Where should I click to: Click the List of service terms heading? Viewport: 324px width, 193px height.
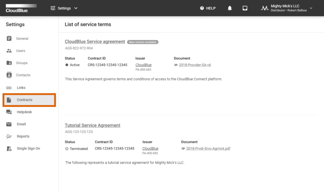point(88,24)
